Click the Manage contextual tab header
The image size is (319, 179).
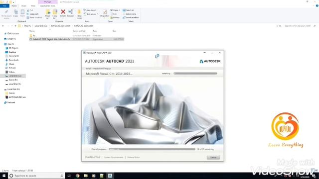(48, 2)
